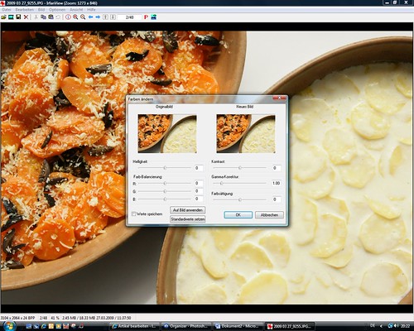Switch to Artikel bearbeiten taskbar window
Image resolution: width=414 pixels, height=331 pixels.
tap(134, 326)
